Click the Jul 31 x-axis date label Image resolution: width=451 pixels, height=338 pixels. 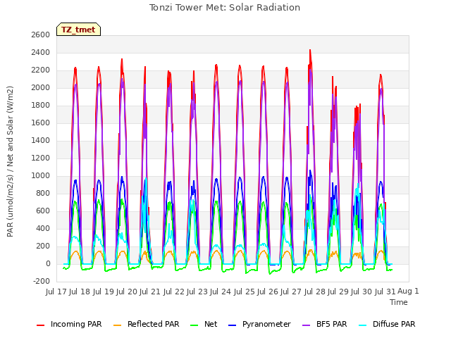[x=385, y=292]
